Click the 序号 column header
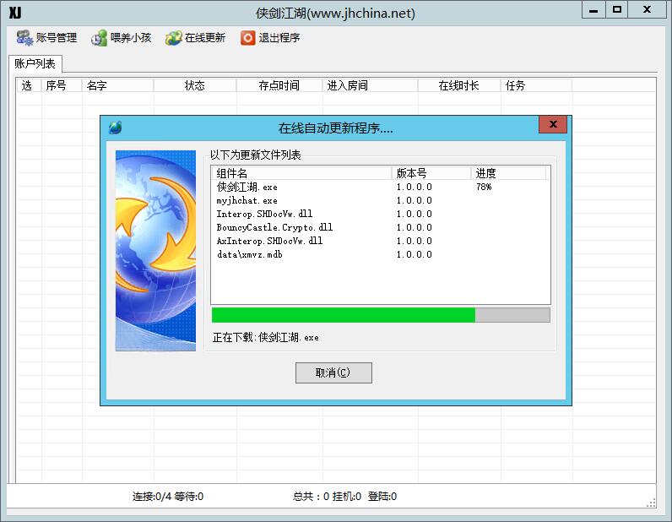The height and width of the screenshot is (522, 672). pyautogui.click(x=62, y=85)
